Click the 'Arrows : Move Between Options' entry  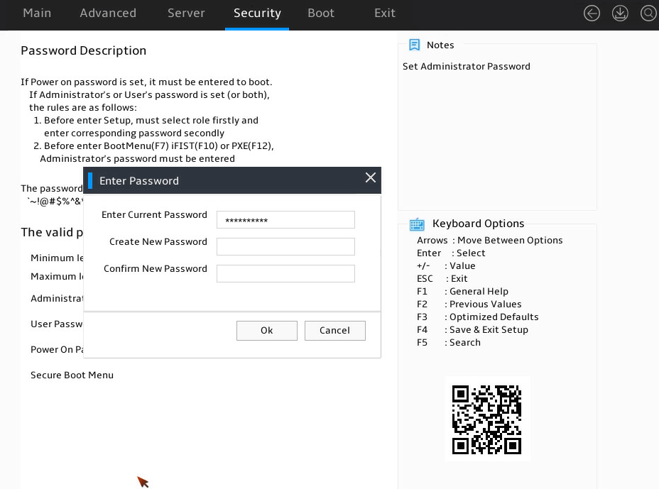click(x=489, y=241)
